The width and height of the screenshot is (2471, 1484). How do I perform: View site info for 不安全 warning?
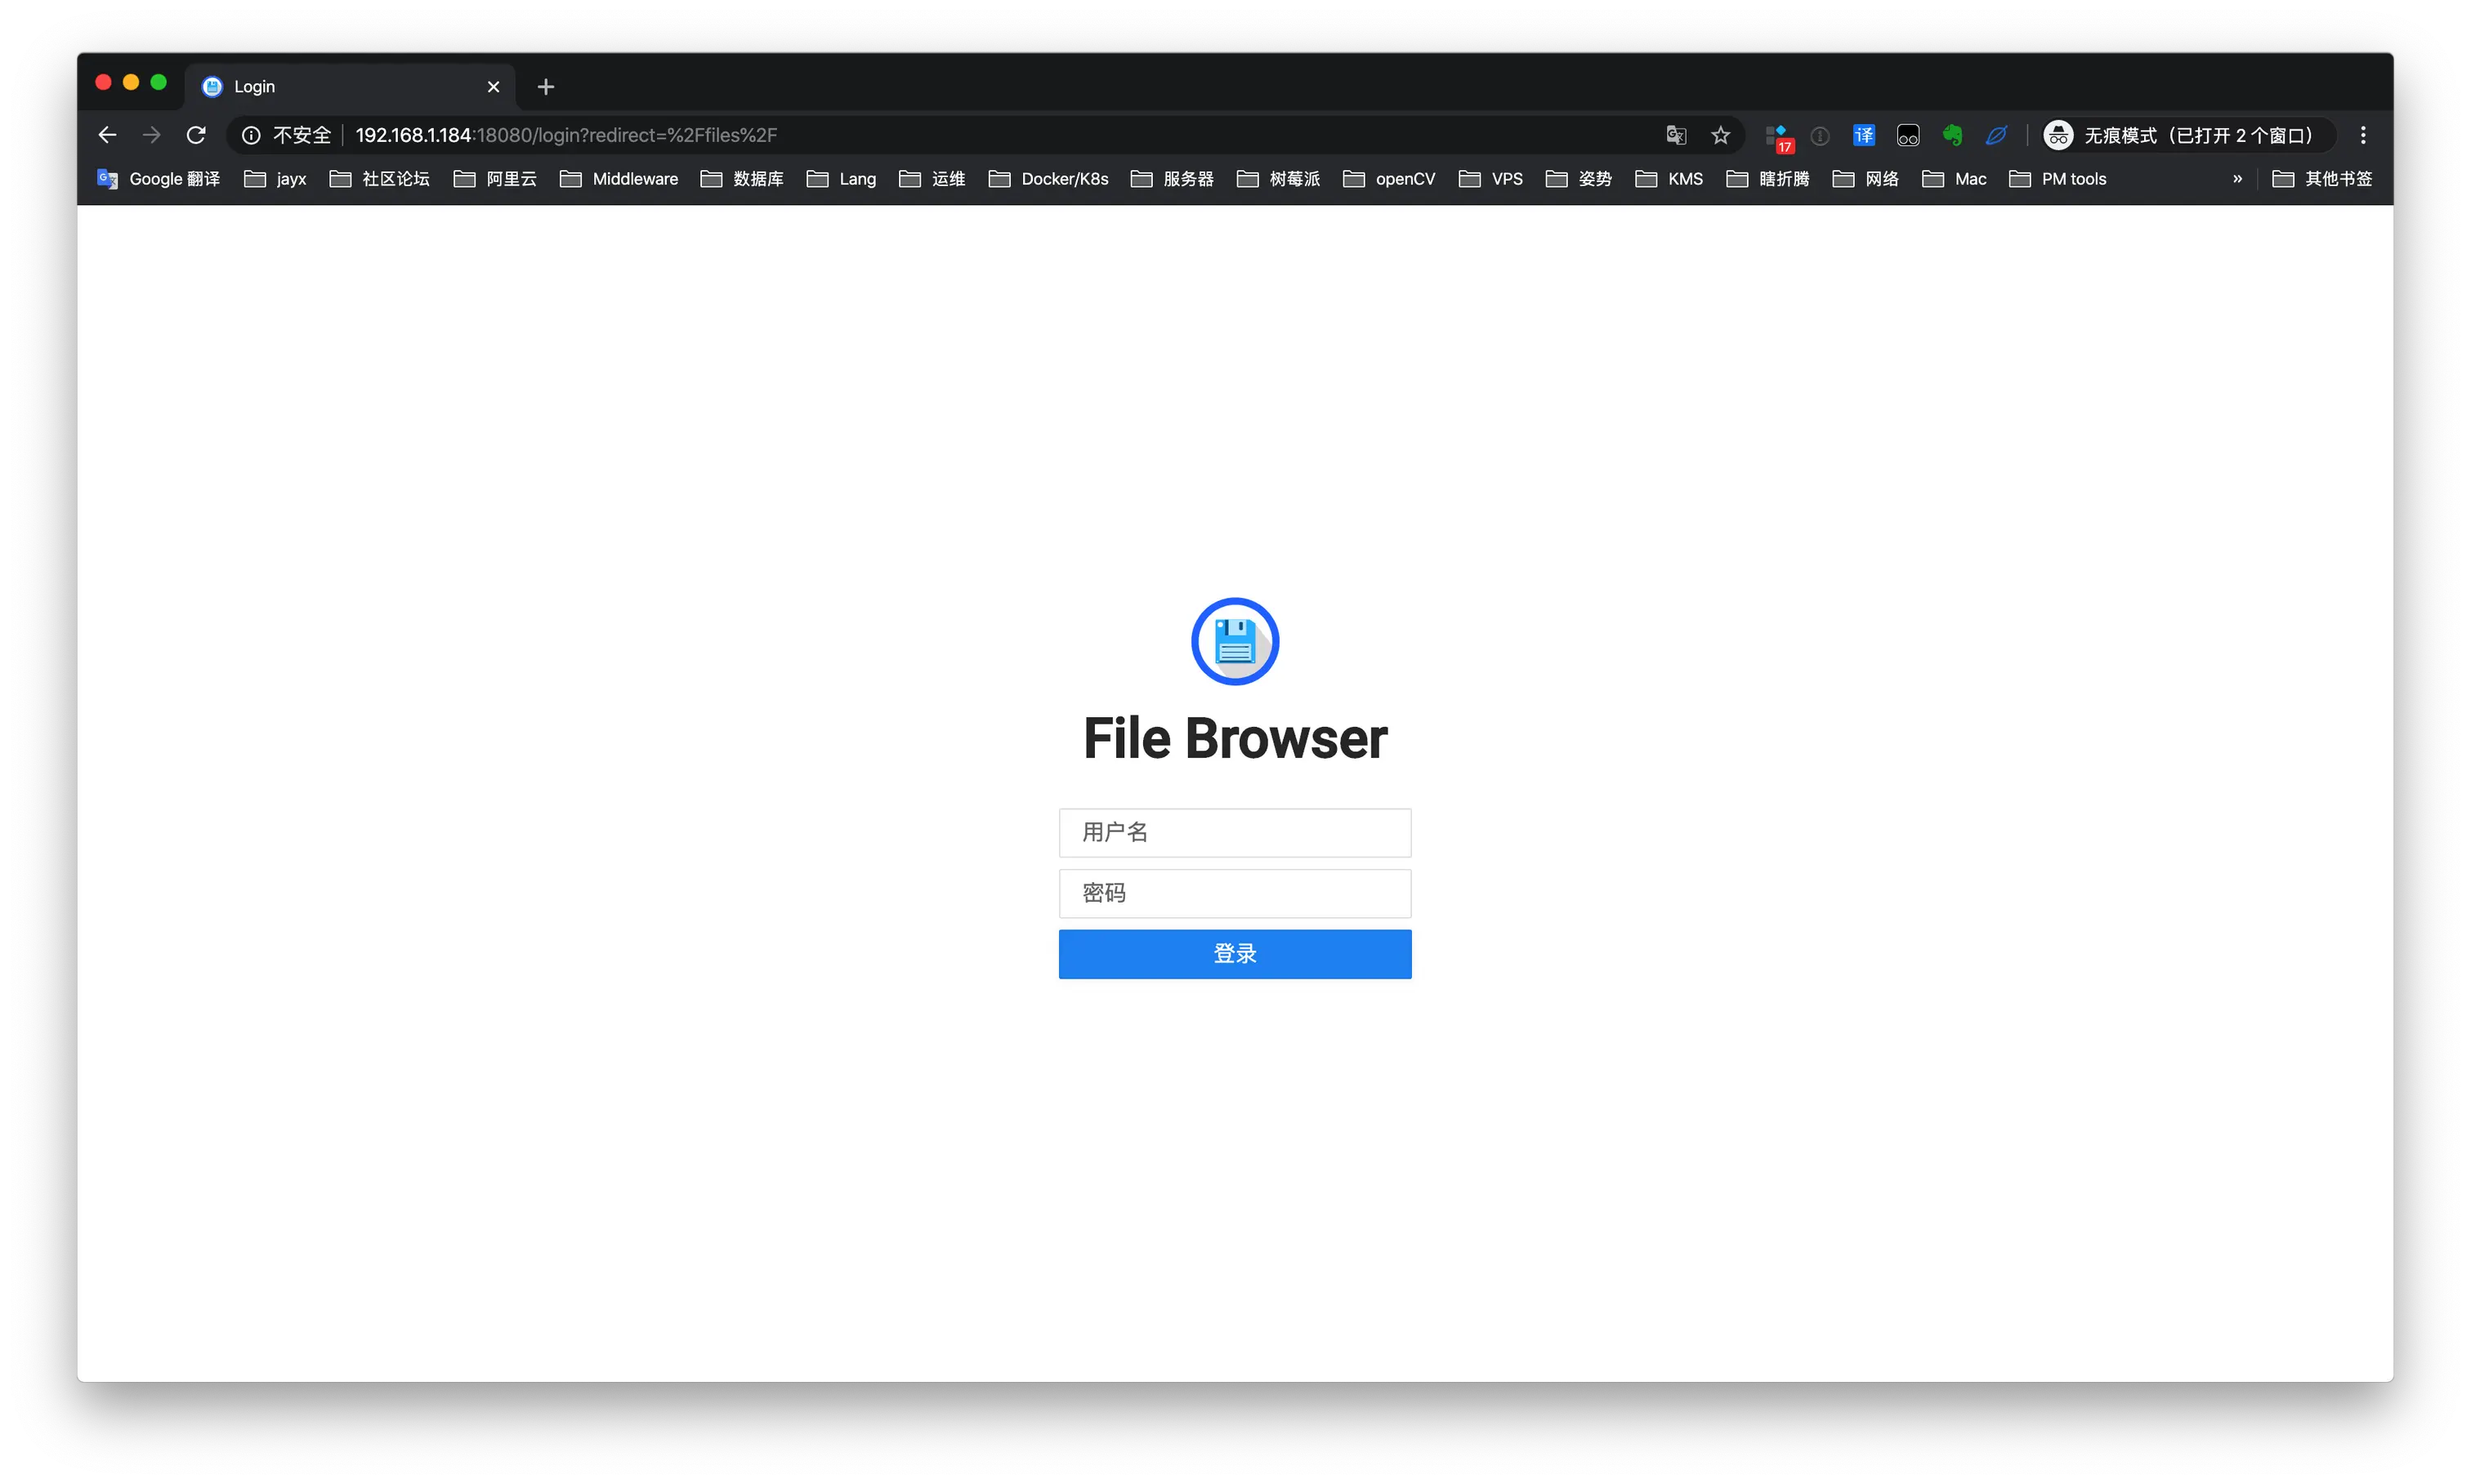tap(288, 135)
